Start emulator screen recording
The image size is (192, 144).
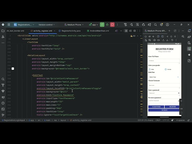(158, 40)
